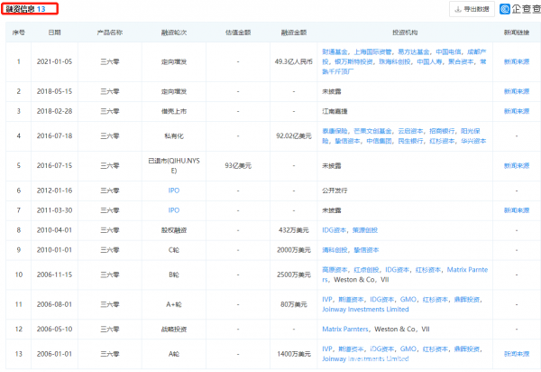Open investor link 中国电信
Viewport: 541px width, 372px height.
[x=448, y=51]
